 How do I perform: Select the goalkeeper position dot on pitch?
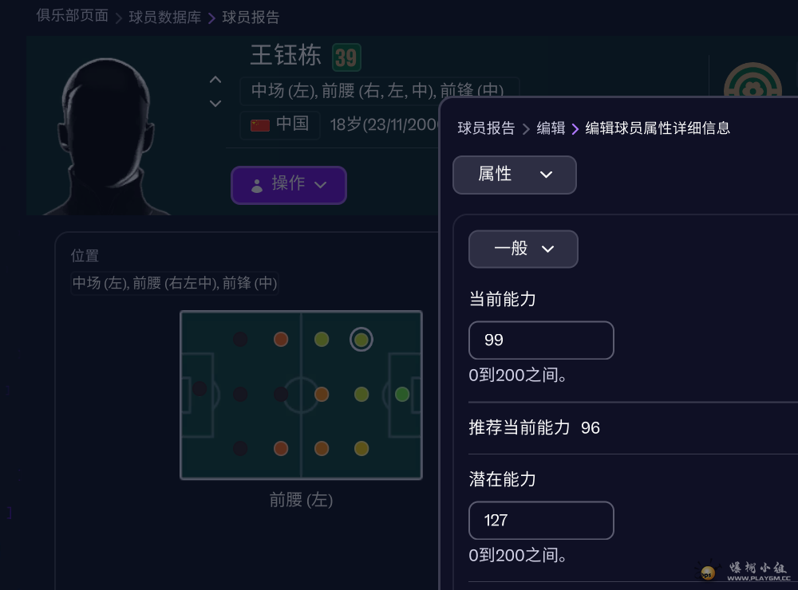click(199, 389)
